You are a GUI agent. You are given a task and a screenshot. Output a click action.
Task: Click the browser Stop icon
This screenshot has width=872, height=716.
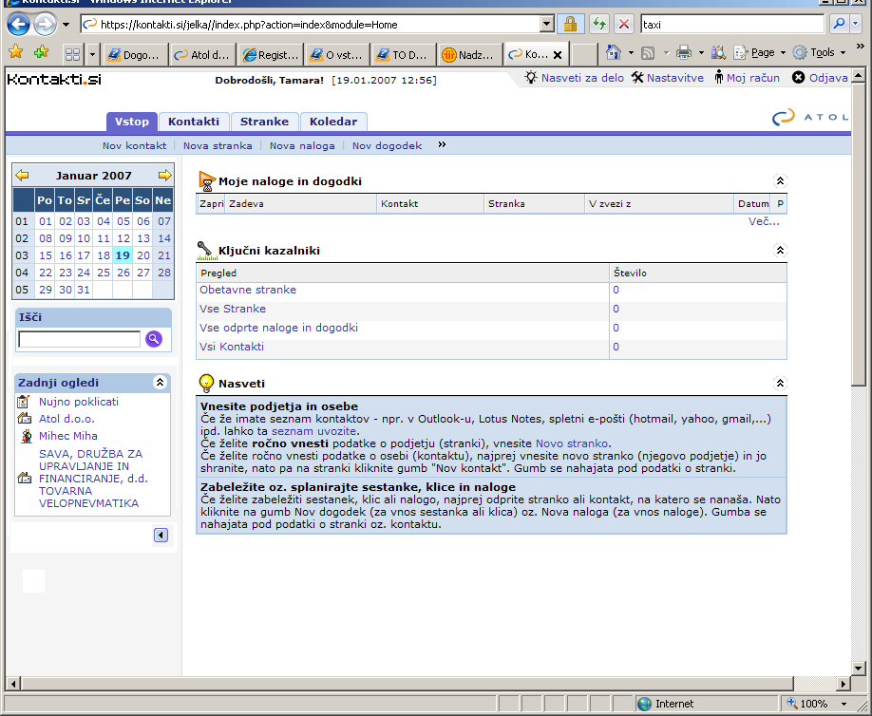tap(624, 24)
